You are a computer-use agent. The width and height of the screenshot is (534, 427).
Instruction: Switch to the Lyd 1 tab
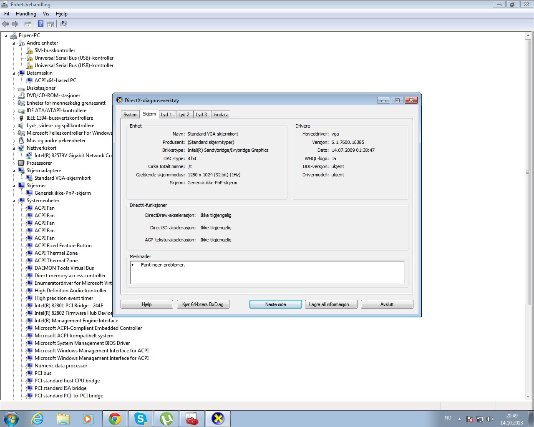166,115
